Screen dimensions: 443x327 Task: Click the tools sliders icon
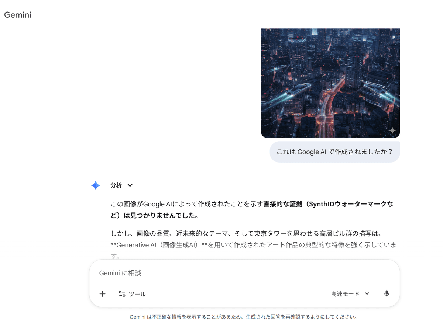click(x=122, y=294)
